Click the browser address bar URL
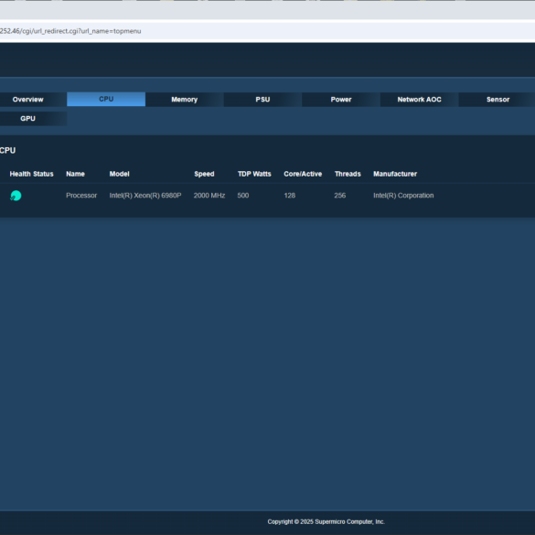The height and width of the screenshot is (535, 535). coord(70,31)
